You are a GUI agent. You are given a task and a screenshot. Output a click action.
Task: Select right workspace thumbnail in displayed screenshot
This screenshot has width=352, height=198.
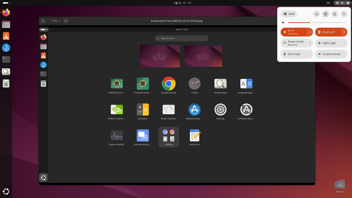tap(203, 56)
